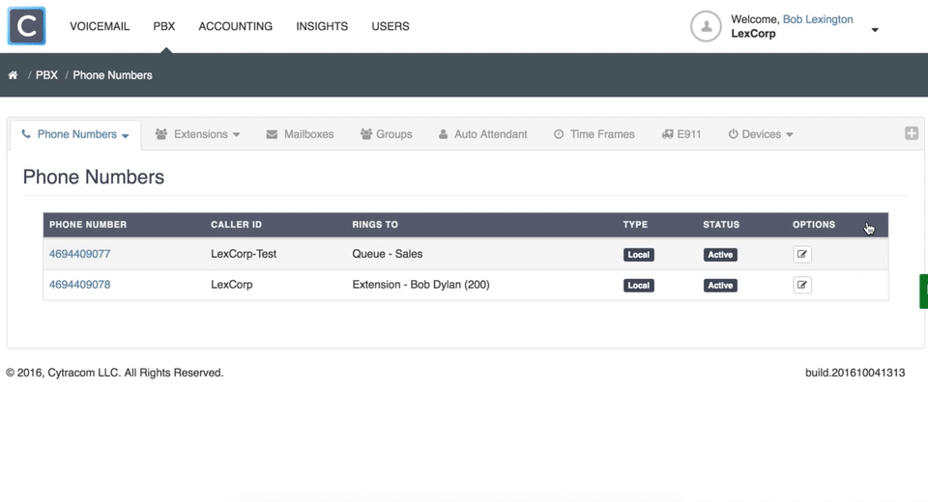Click Active badge in 4694409077 row
This screenshot has width=928, height=502.
(720, 255)
